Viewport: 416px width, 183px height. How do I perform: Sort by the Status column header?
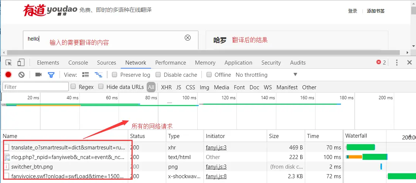point(148,136)
